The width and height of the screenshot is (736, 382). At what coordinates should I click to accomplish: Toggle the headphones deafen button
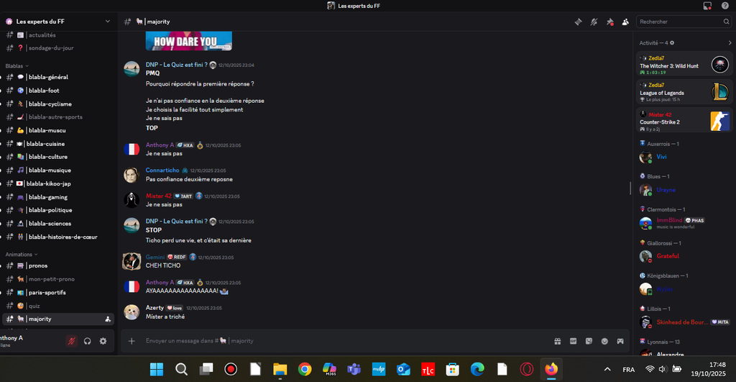point(87,341)
